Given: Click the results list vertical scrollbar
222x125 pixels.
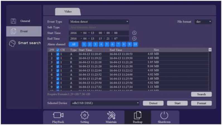Looking at the screenshot, I should (x=210, y=69).
